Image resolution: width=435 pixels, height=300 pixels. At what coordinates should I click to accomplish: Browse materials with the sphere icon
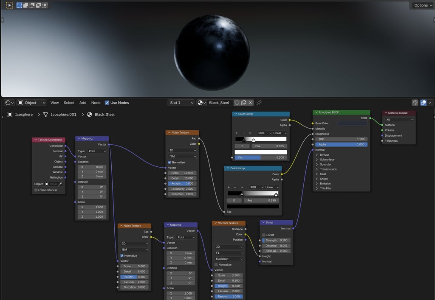coord(201,103)
